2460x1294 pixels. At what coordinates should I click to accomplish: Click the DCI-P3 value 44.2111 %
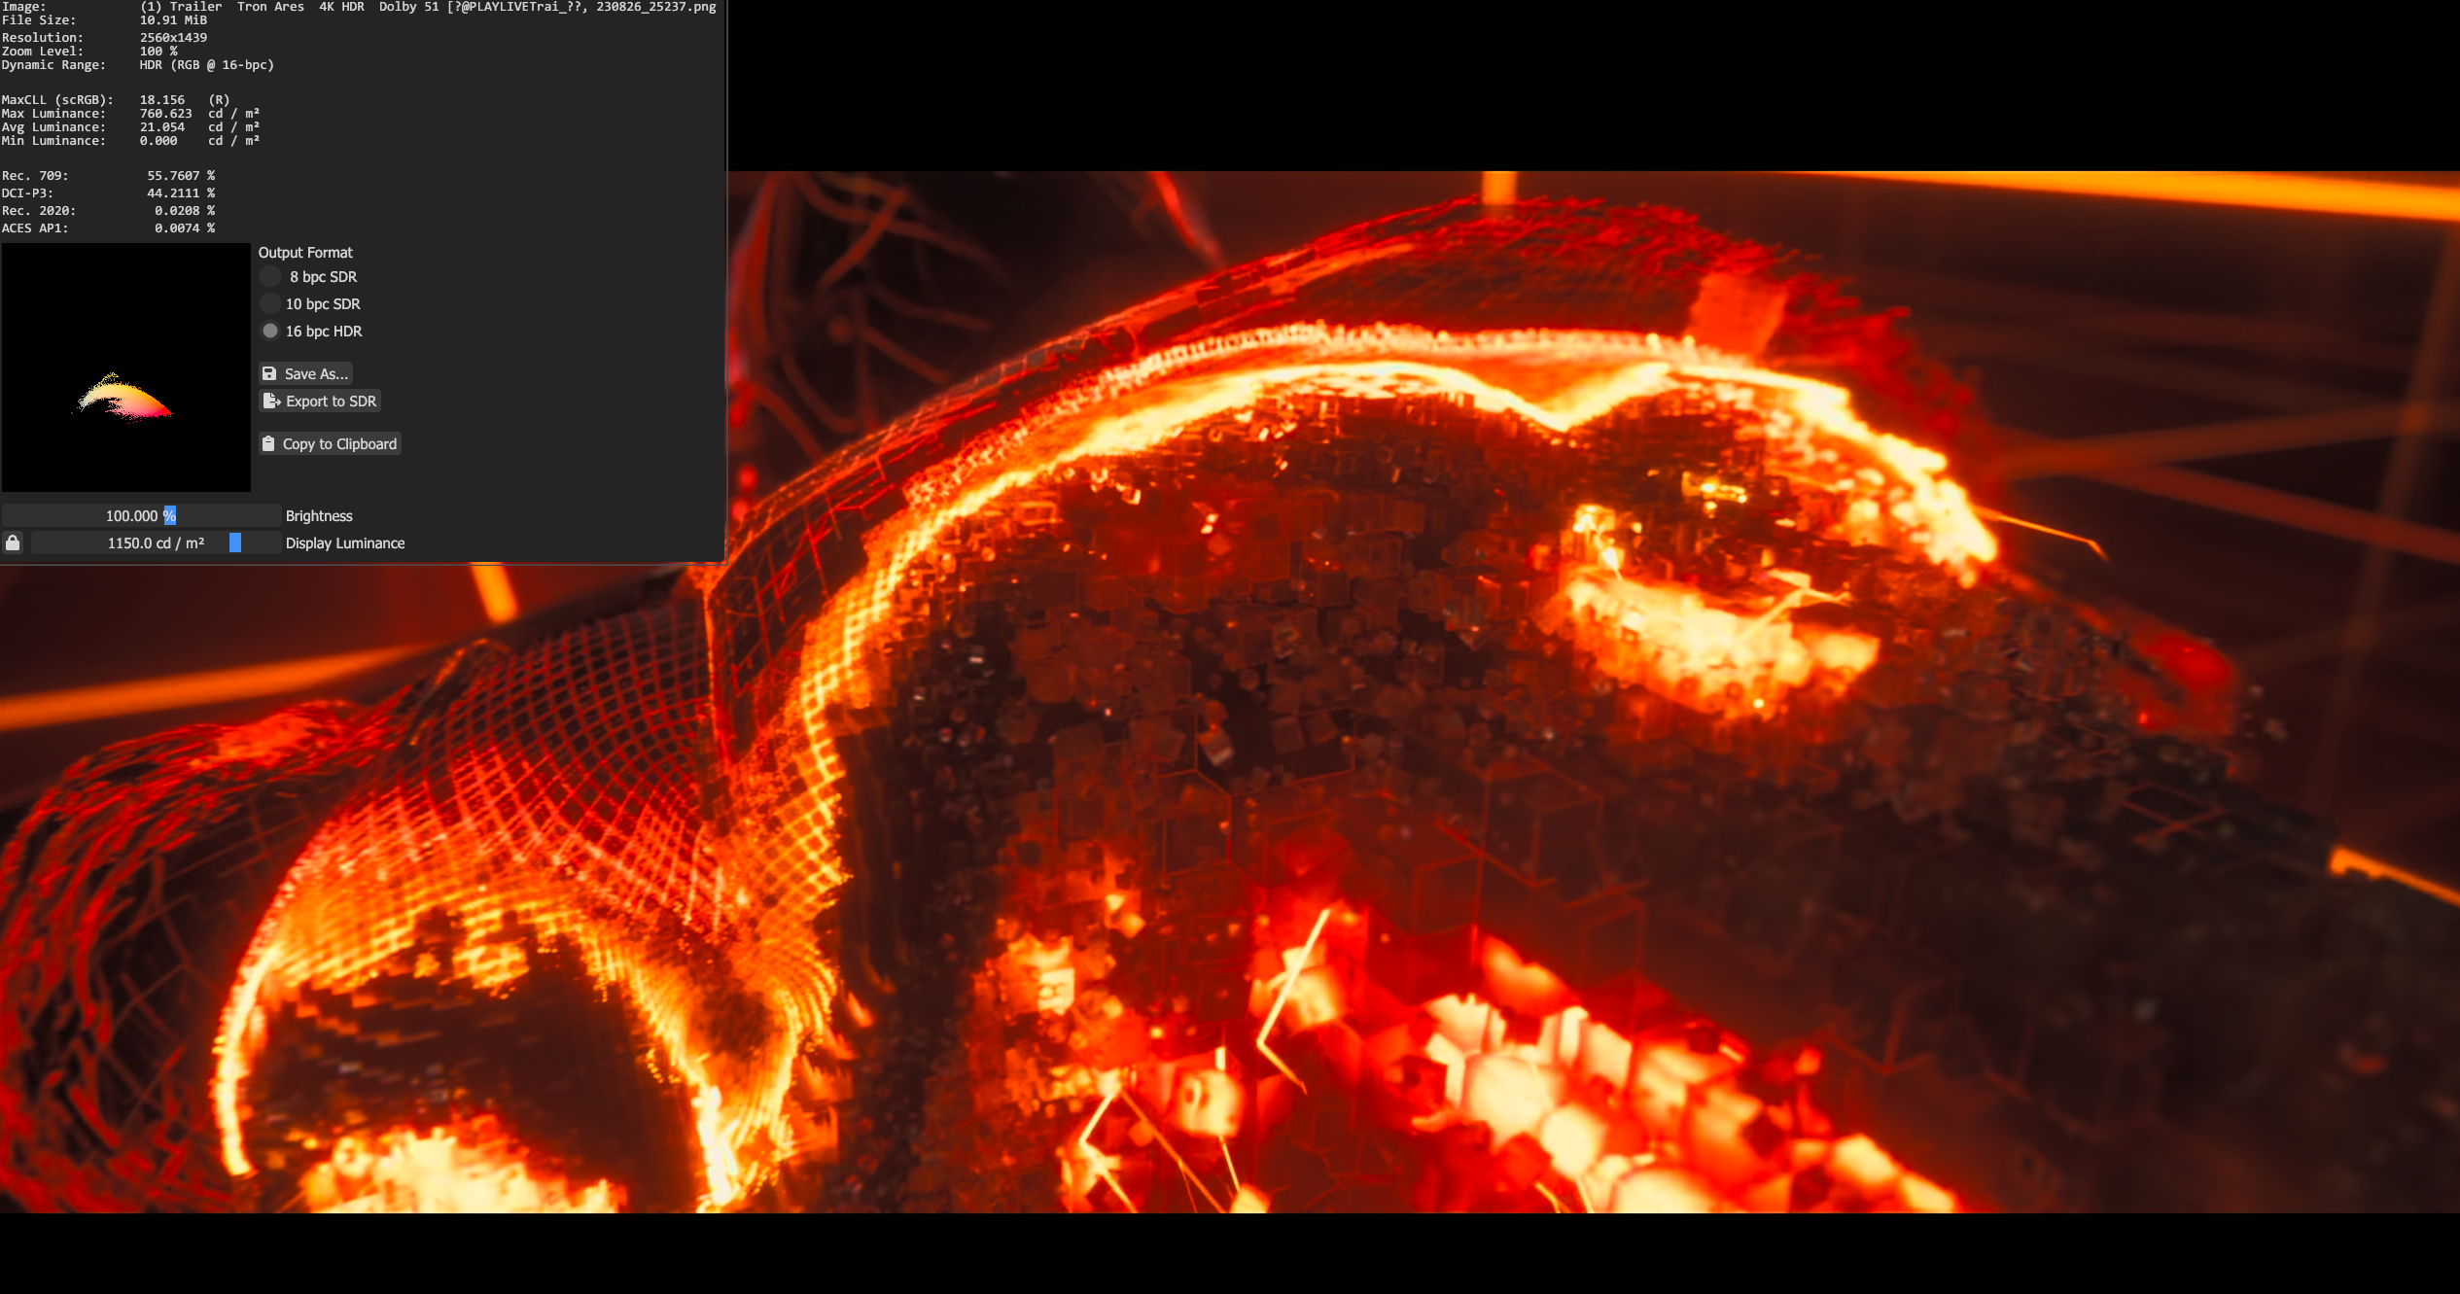(x=181, y=192)
